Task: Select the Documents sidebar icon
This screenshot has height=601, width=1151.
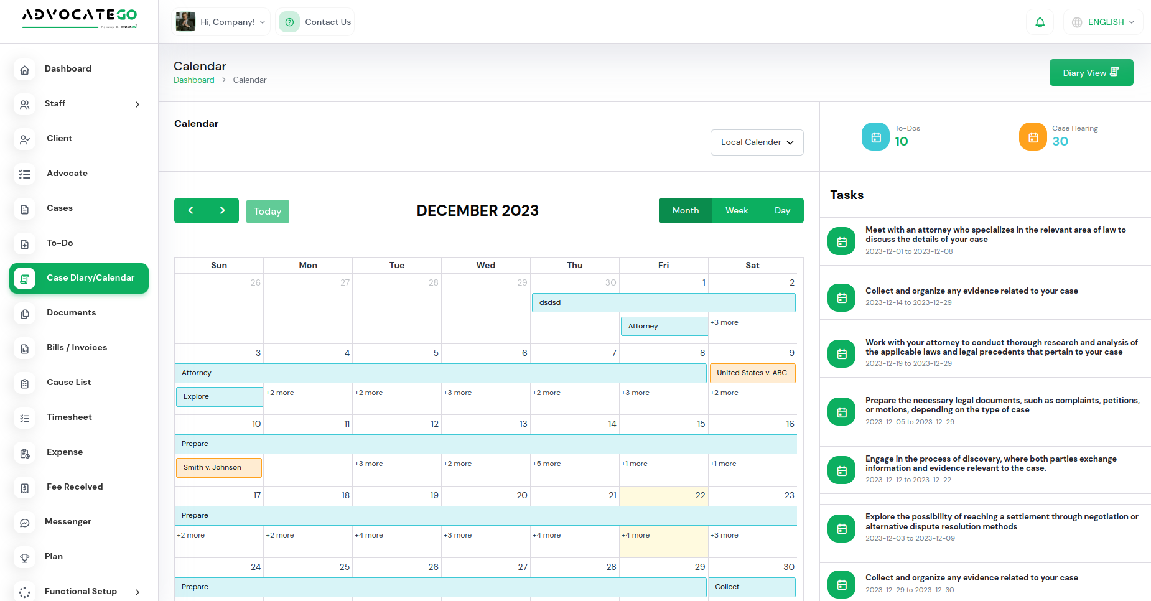Action: (x=25, y=314)
